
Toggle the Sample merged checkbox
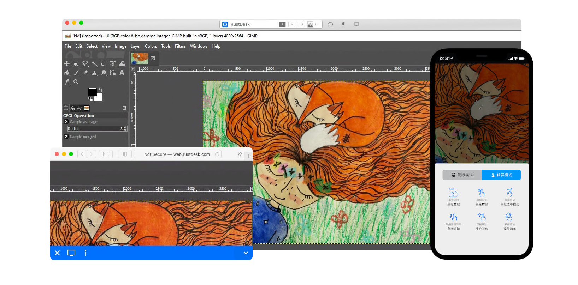66,137
